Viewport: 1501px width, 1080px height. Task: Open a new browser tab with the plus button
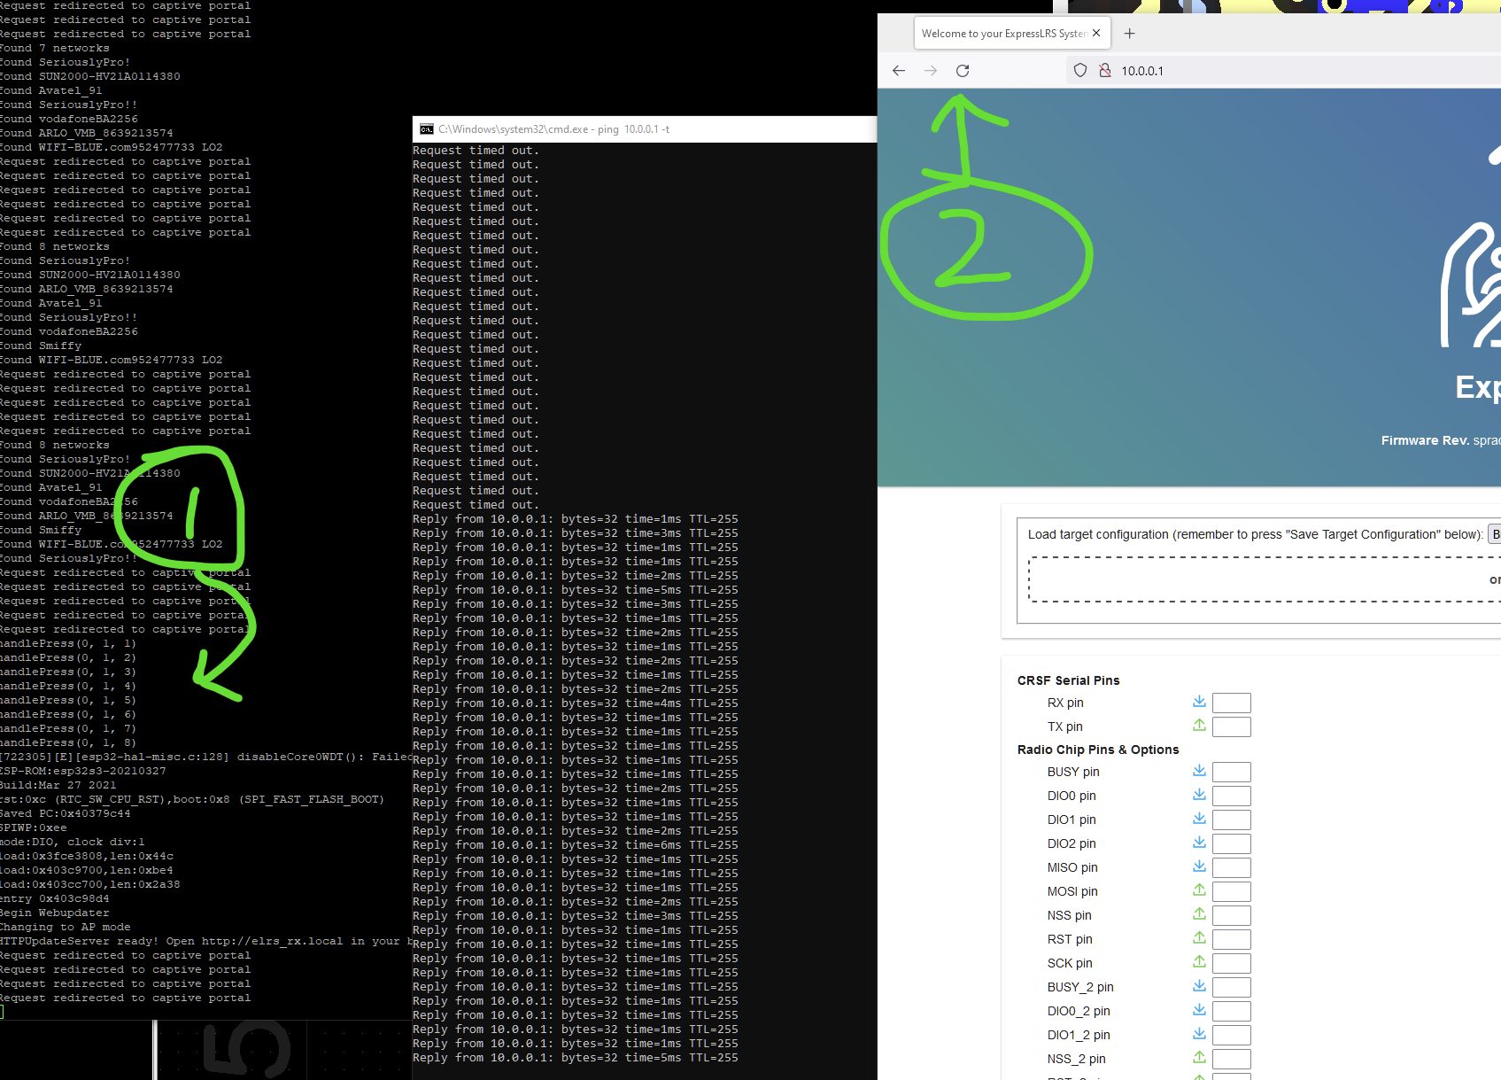point(1129,33)
